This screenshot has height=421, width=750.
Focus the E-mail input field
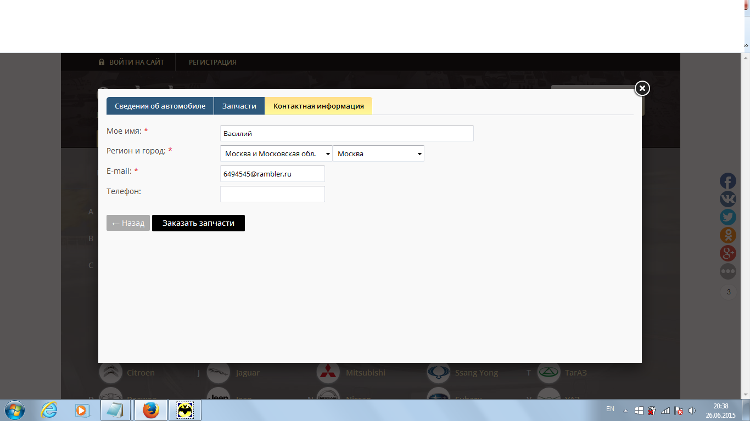point(272,174)
